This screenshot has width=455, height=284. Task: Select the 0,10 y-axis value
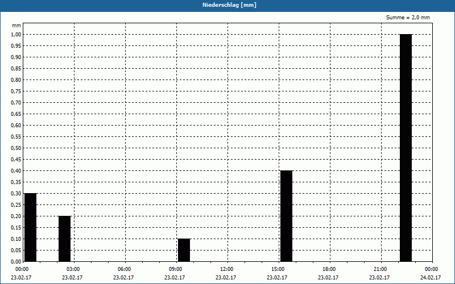click(x=16, y=239)
